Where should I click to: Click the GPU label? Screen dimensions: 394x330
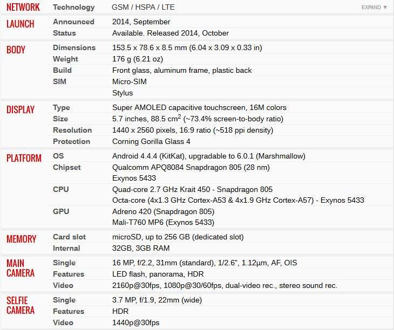[x=61, y=211]
